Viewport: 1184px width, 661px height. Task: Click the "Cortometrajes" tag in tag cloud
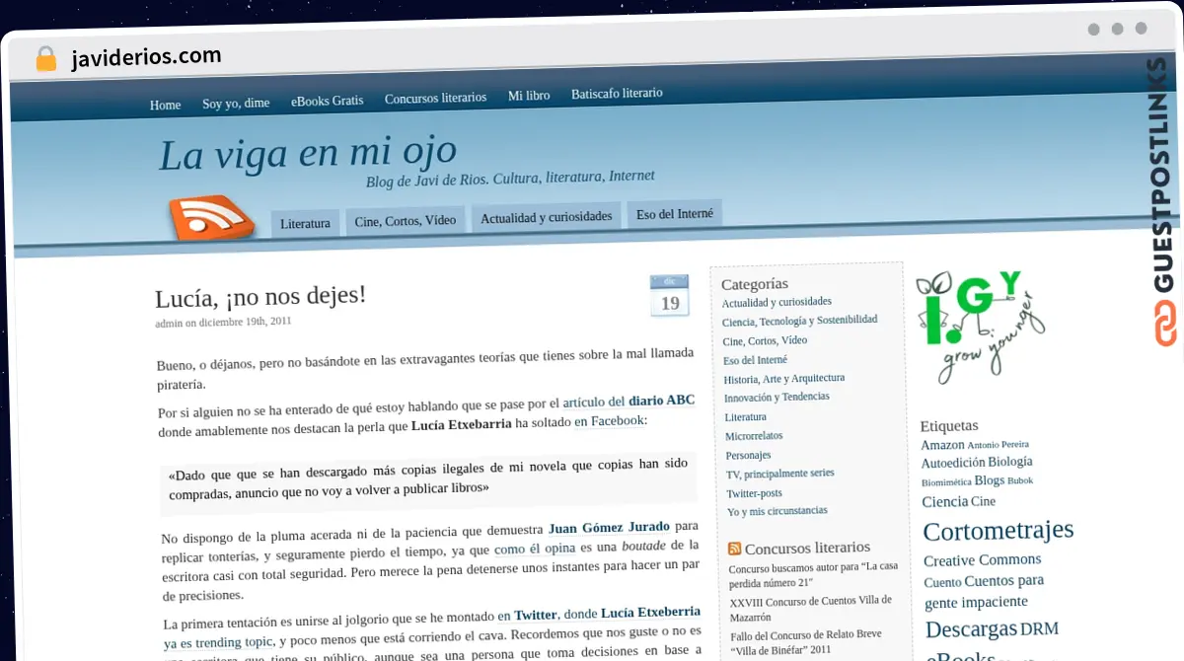tap(998, 530)
